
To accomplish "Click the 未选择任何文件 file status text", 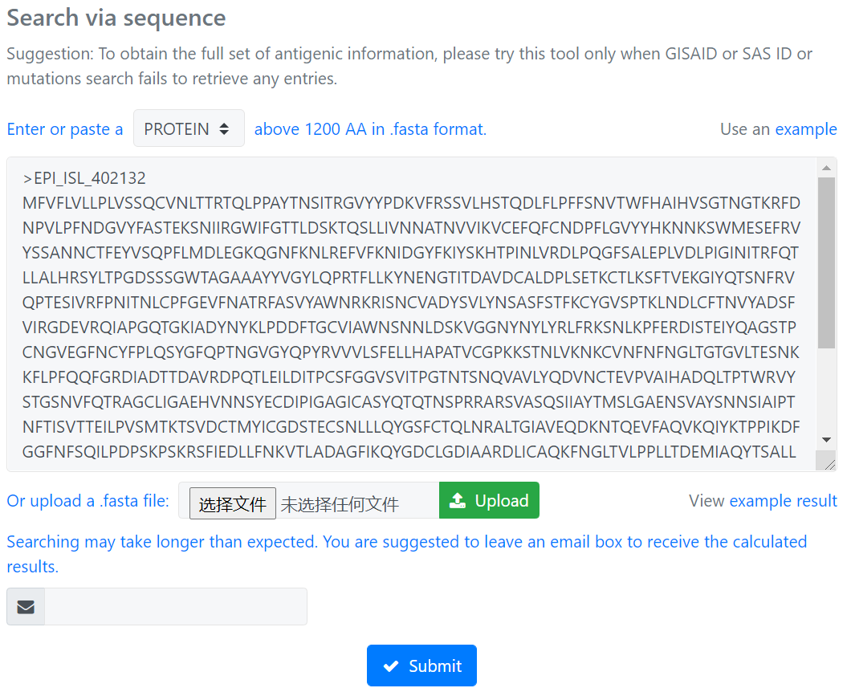I will click(340, 504).
